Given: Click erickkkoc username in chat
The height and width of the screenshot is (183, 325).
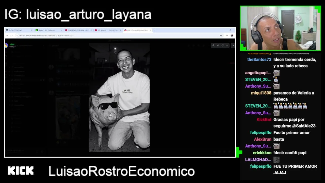Looking at the screenshot, I should pos(262,153).
